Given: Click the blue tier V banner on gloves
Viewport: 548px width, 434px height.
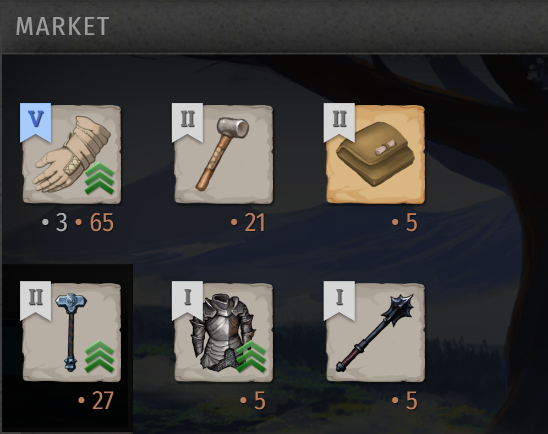Looking at the screenshot, I should tap(36, 122).
